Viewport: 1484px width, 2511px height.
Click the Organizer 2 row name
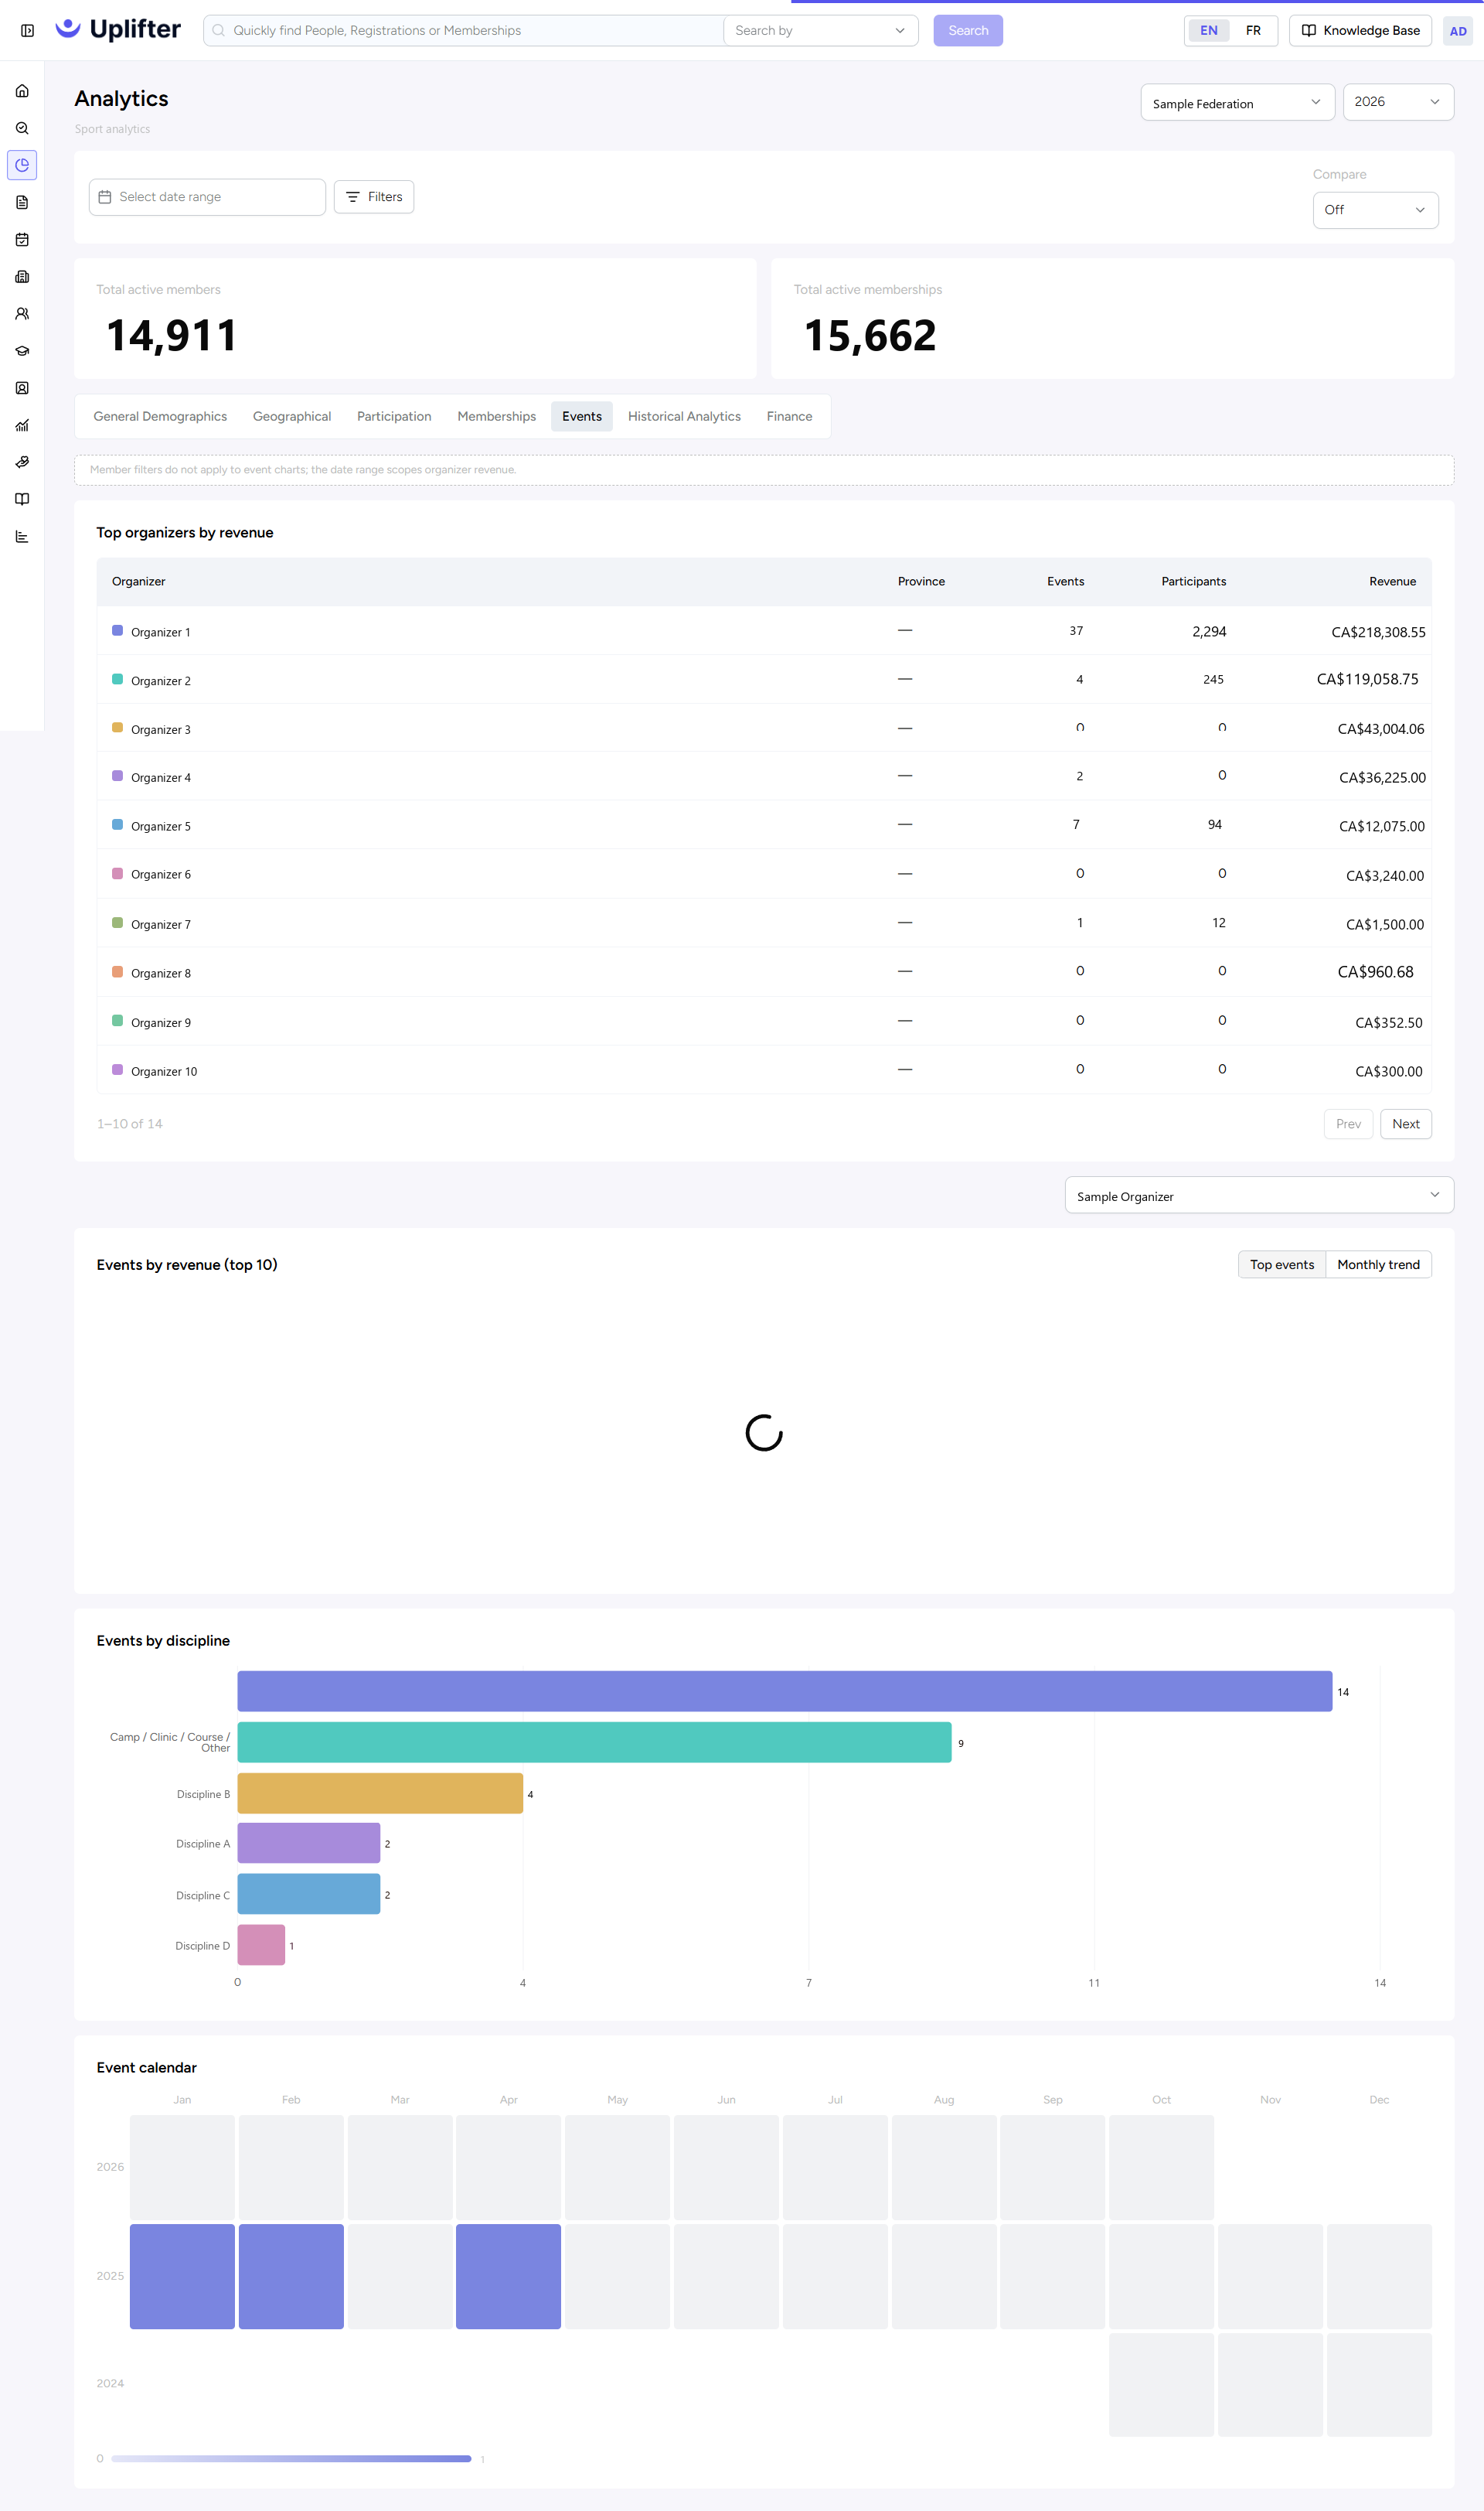[161, 681]
